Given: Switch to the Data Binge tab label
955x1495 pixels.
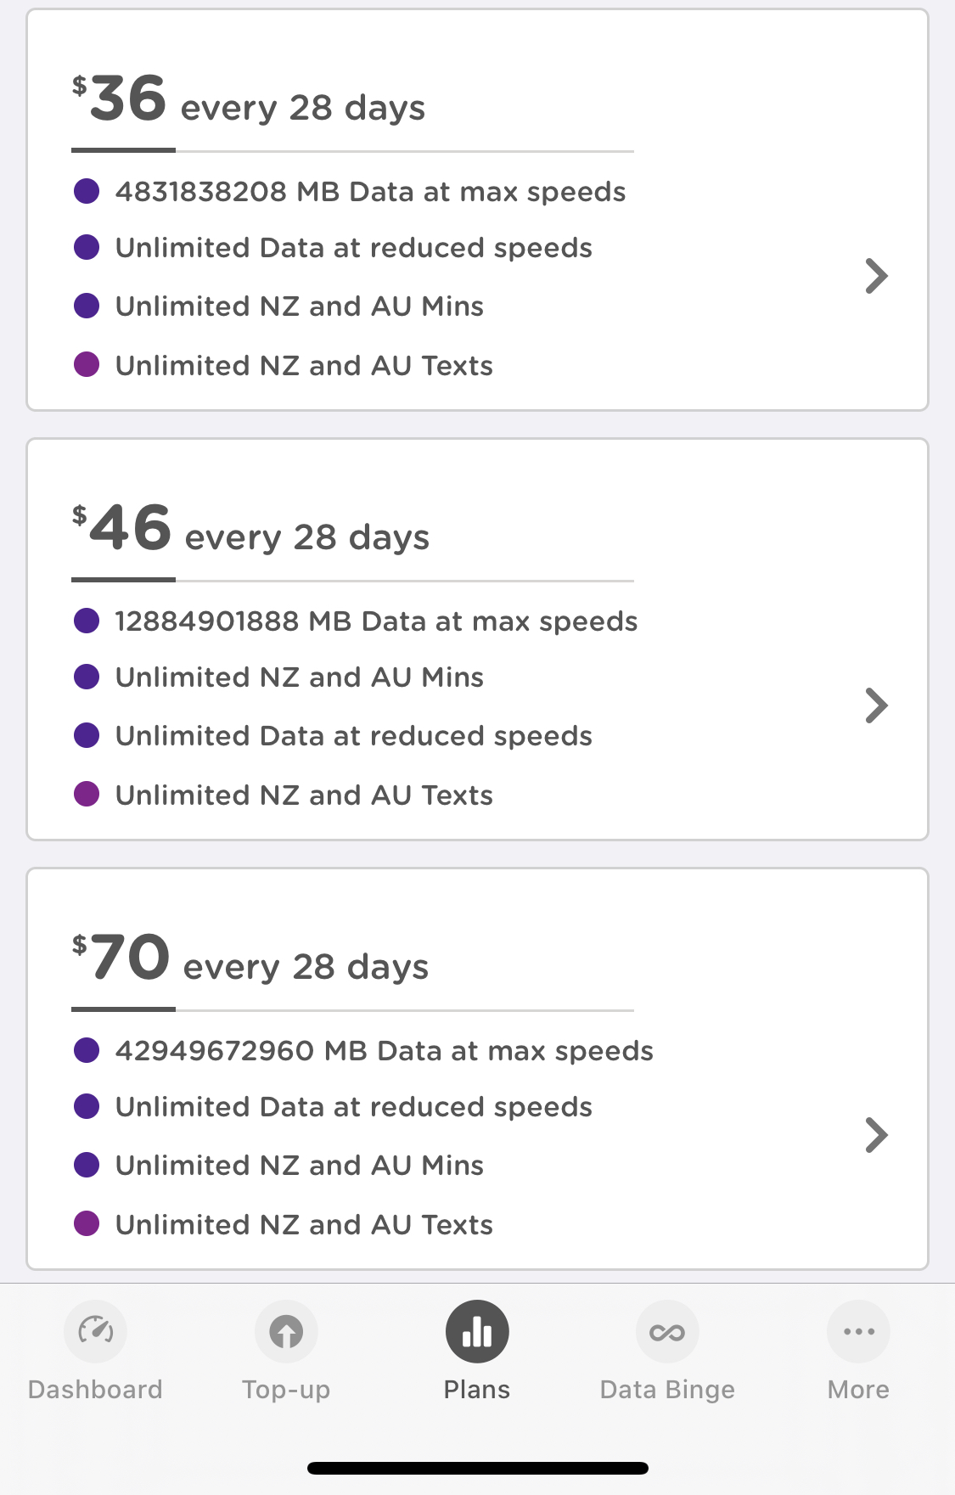Looking at the screenshot, I should click(x=667, y=1390).
